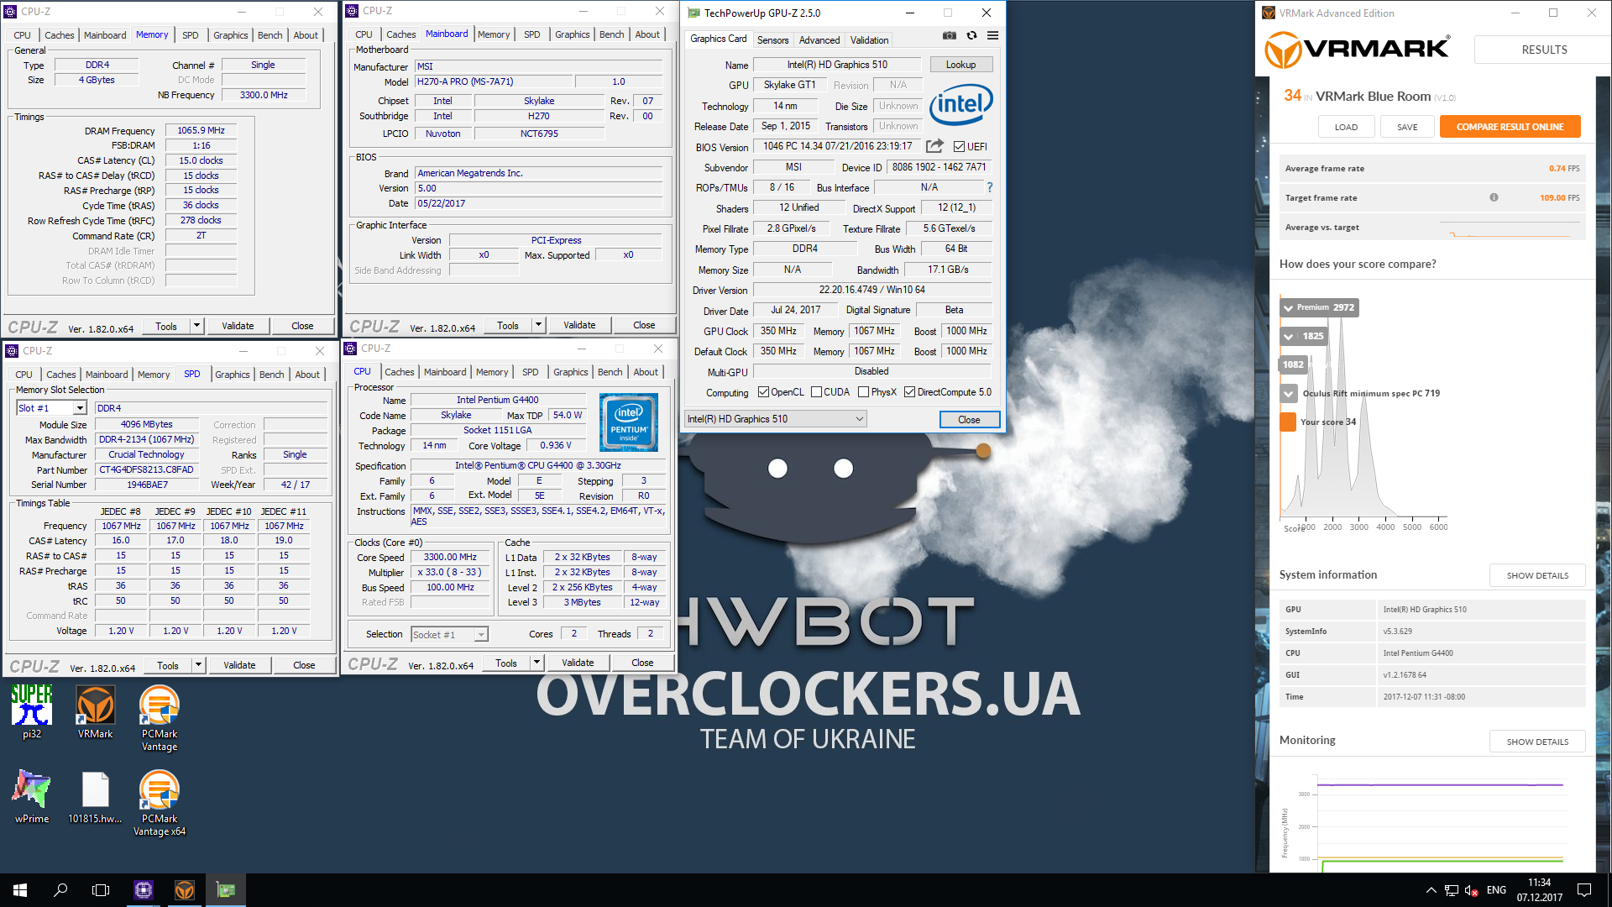Switch to Validation tab in GPU-Z
1612x907 pixels.
coord(869,39)
